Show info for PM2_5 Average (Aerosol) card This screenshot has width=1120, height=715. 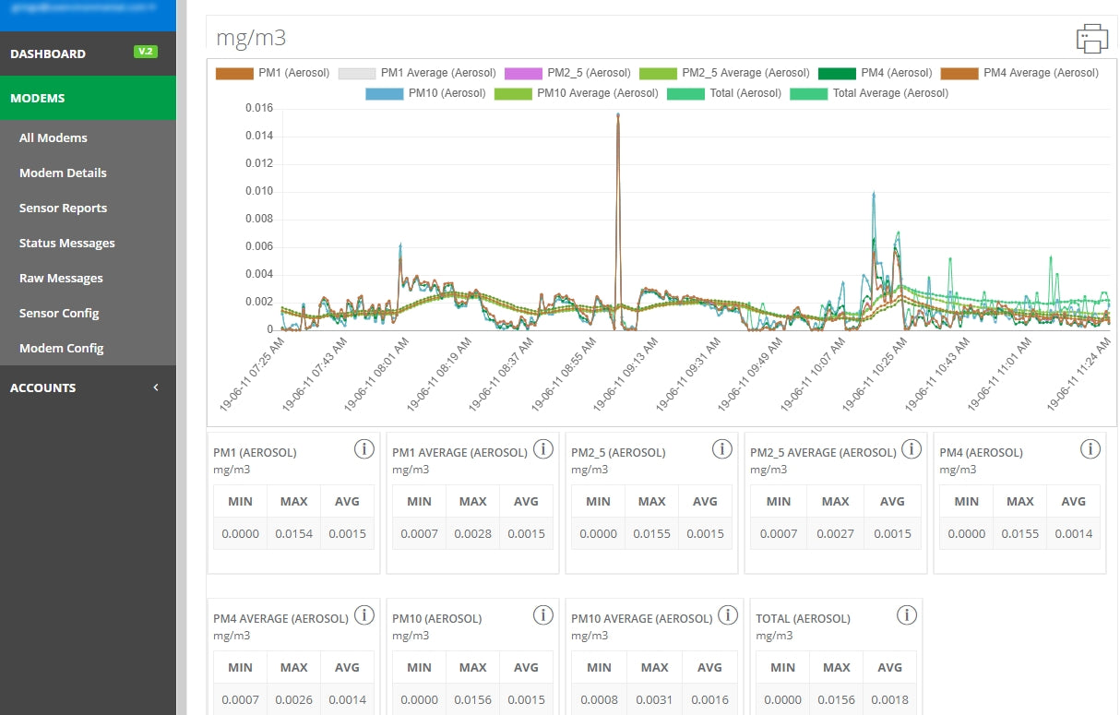click(x=911, y=449)
